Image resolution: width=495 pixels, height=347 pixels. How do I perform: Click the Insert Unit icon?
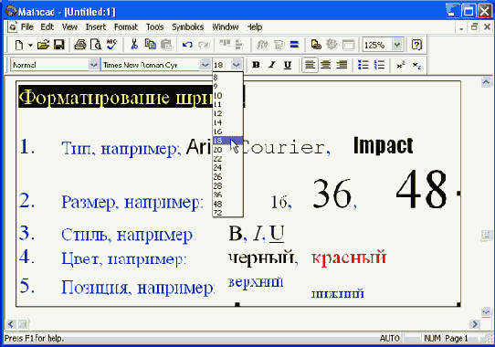click(x=279, y=45)
